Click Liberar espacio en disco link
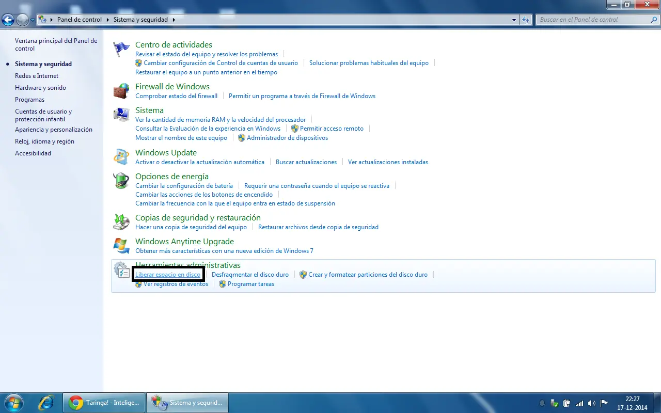 click(x=168, y=275)
